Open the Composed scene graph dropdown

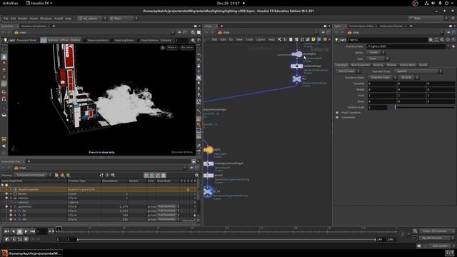pos(34,175)
